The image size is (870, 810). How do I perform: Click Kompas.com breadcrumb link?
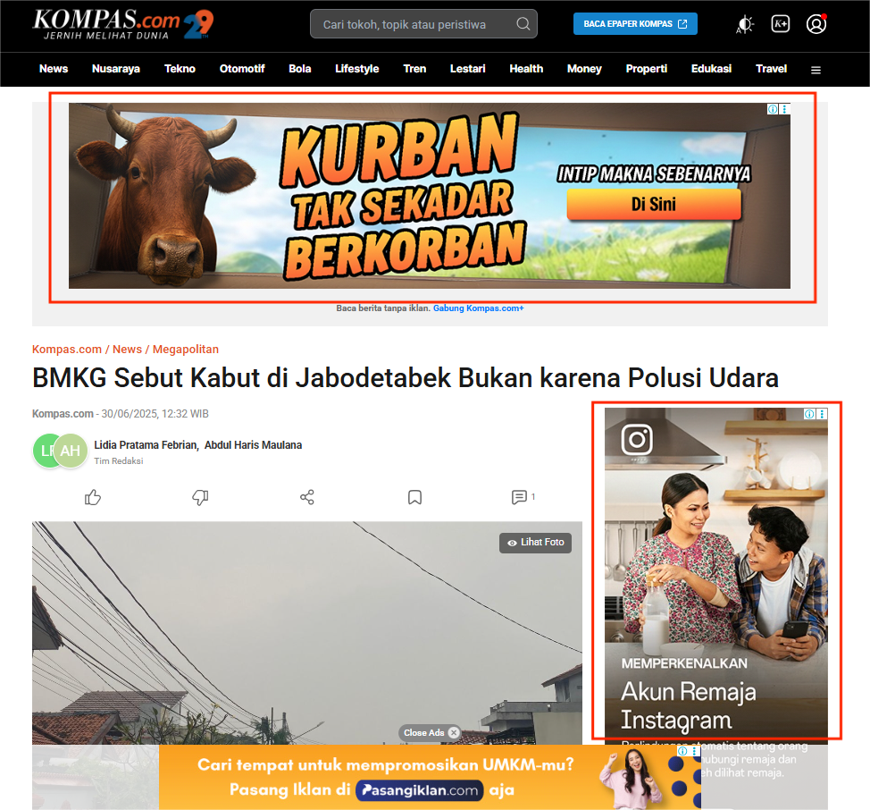pos(67,350)
